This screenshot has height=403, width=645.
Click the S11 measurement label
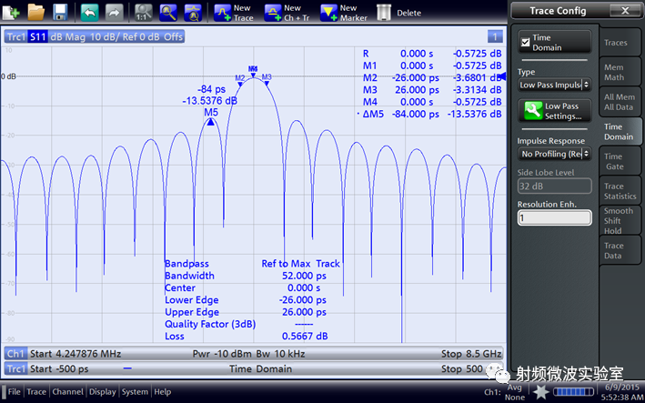37,37
